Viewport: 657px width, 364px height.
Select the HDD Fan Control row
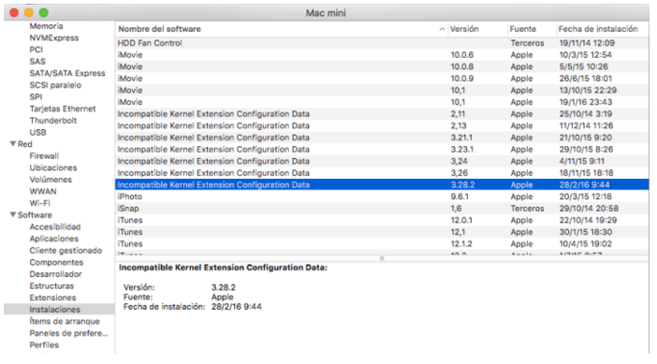point(382,43)
